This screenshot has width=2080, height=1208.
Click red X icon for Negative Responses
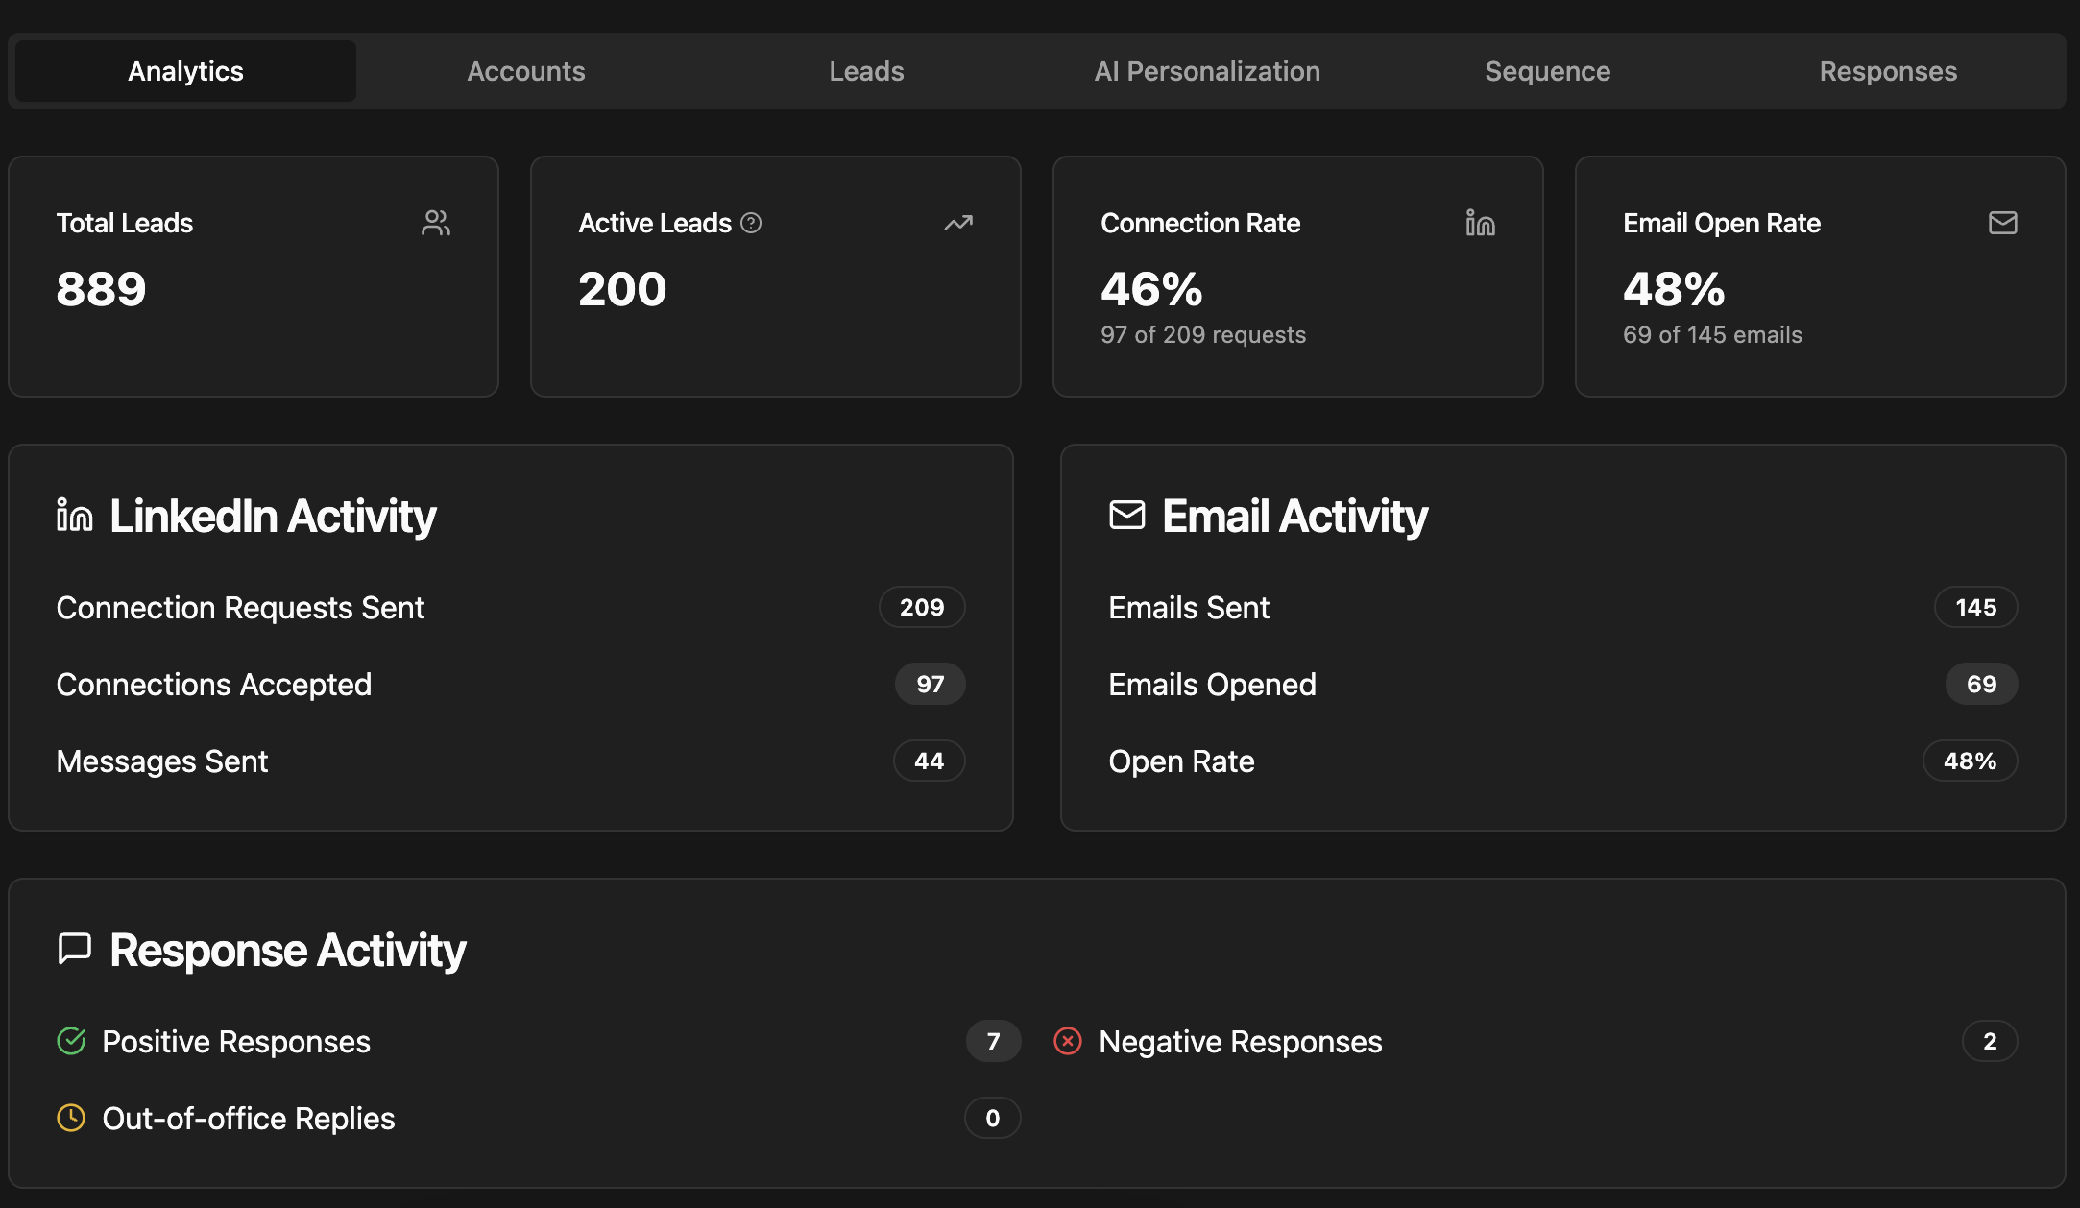(1068, 1041)
